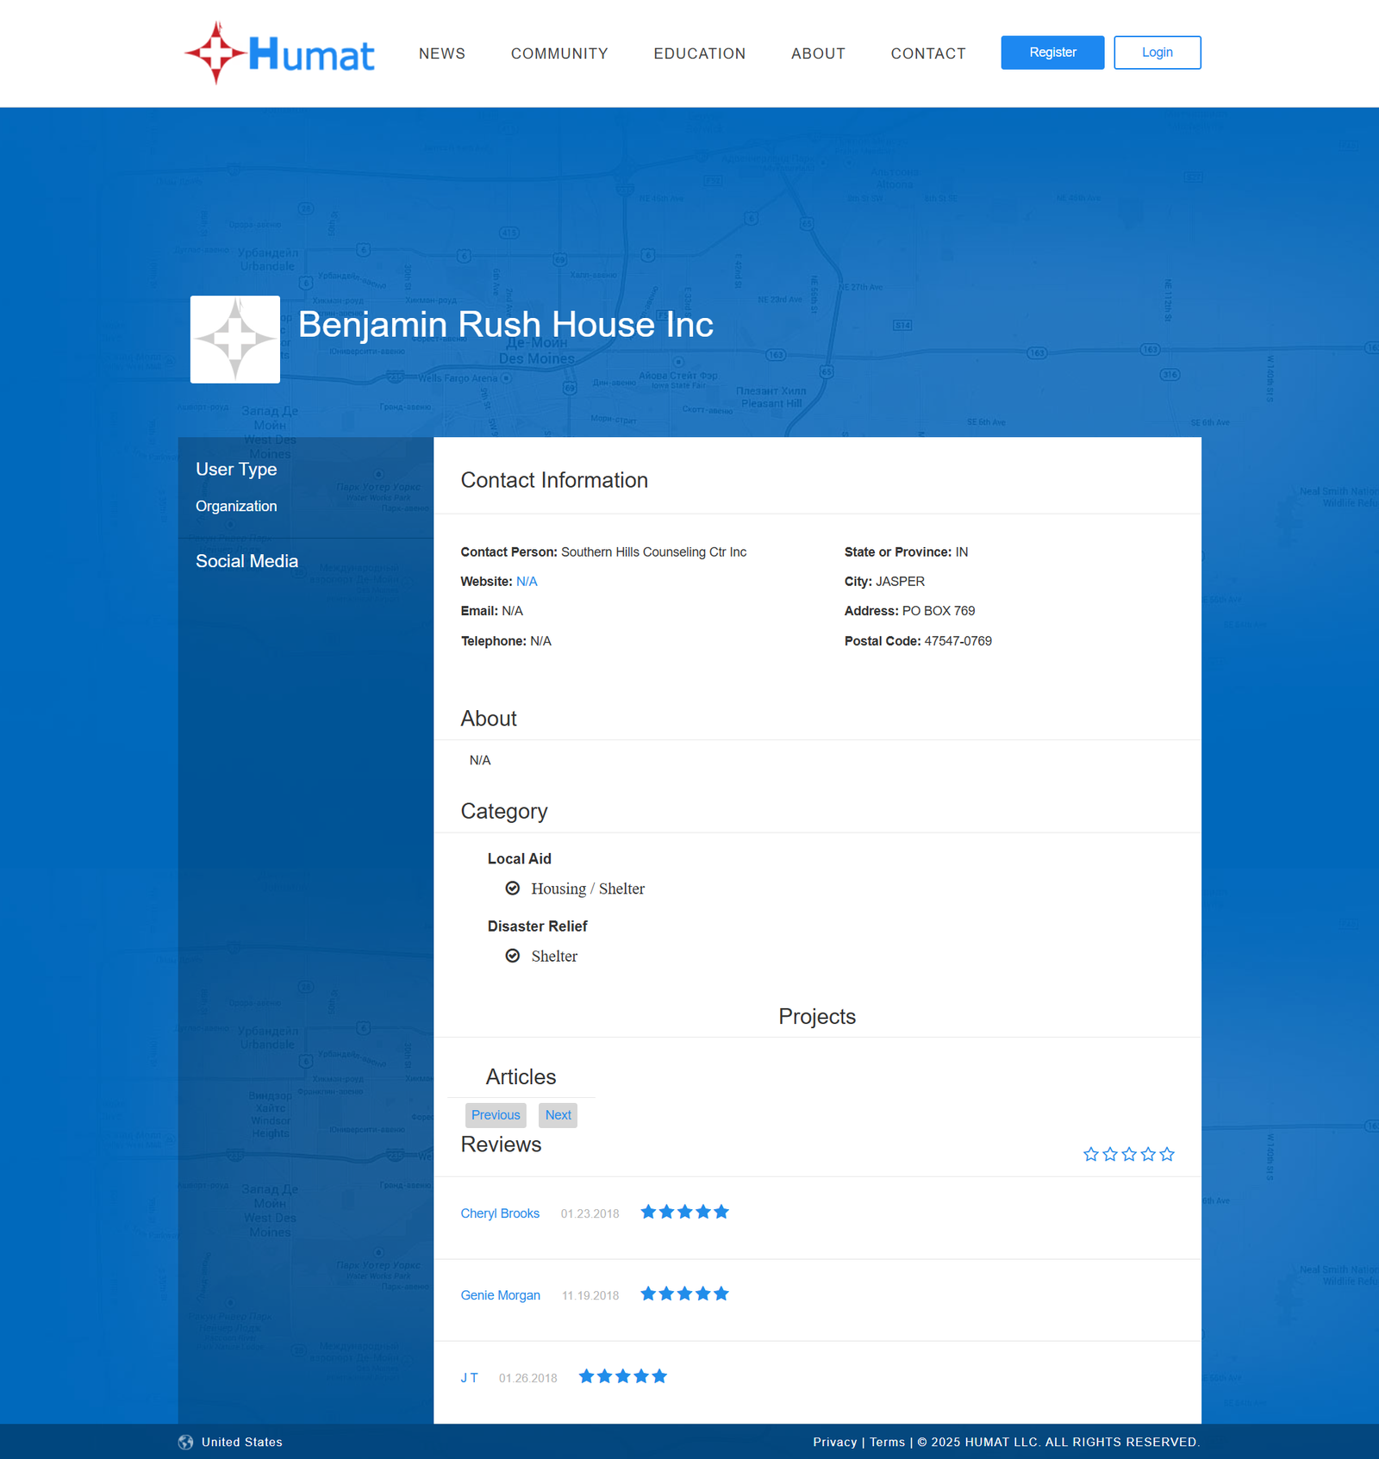Toggle the Housing / Shelter check icon
Viewport: 1379px width, 1459px height.
(x=513, y=888)
